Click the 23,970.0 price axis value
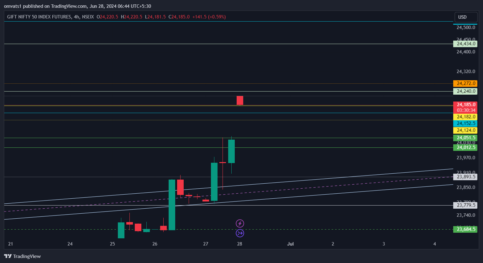 point(466,158)
